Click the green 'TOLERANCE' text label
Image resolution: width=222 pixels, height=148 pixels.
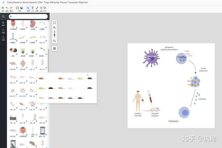(173, 121)
